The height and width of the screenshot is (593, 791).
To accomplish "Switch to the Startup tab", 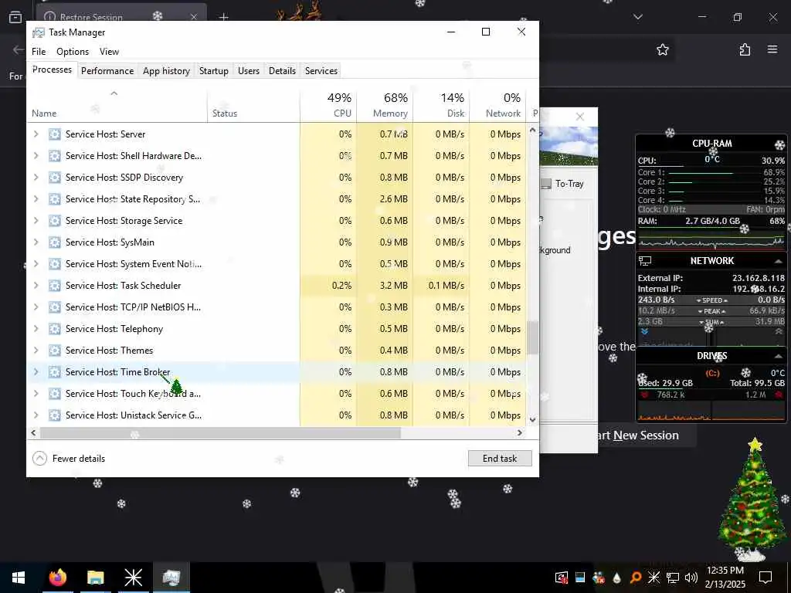I will point(214,71).
